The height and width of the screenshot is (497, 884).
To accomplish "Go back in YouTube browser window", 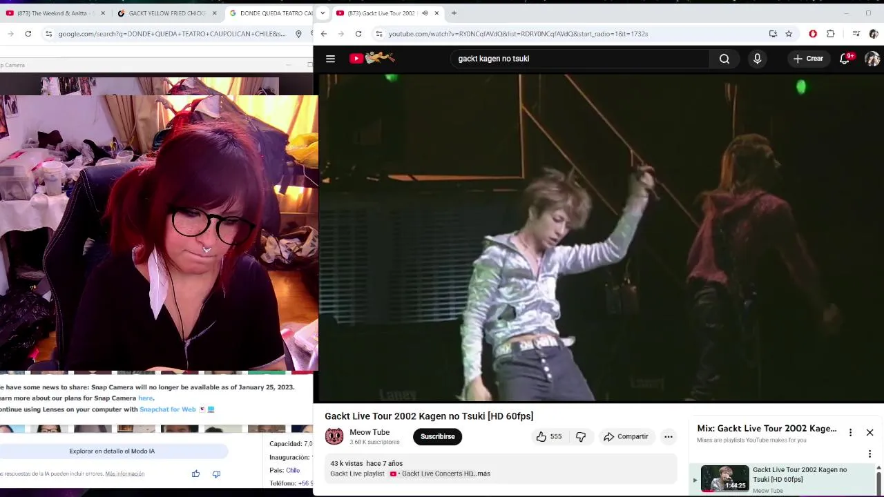I will tap(323, 34).
